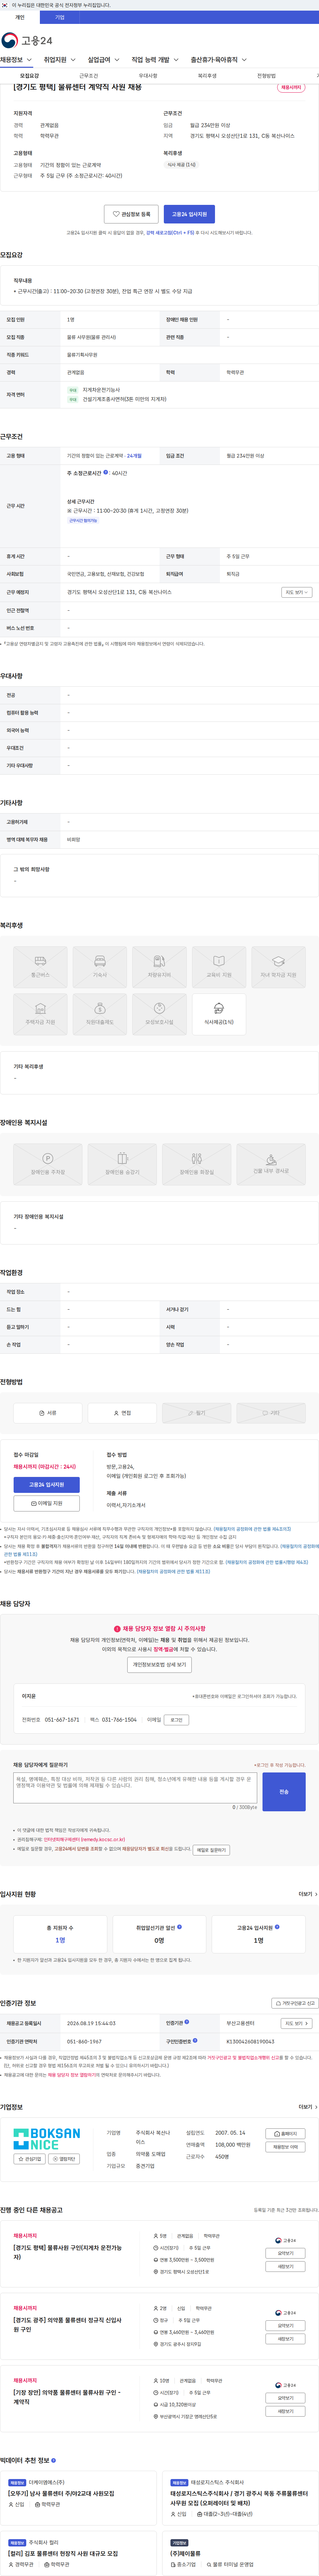Image resolution: width=319 pixels, height=2576 pixels.
Task: Select the 건물 내부 경사로 facility icon
Action: coord(271,1164)
